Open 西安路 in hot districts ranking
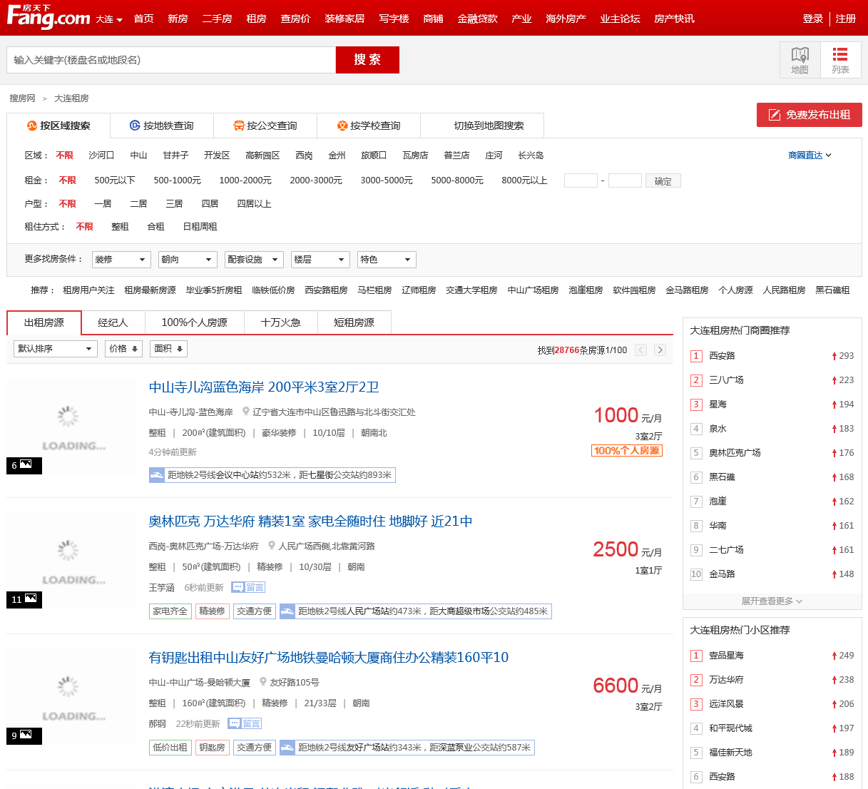This screenshot has width=868, height=789. (x=722, y=356)
